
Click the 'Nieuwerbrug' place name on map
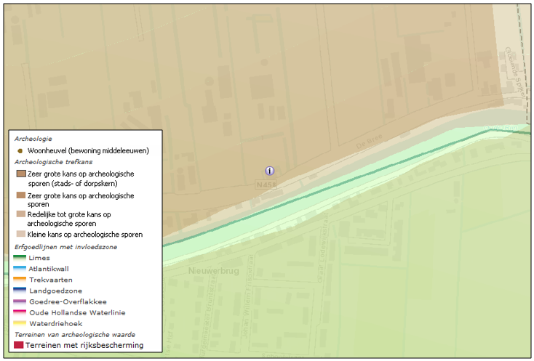(214, 271)
